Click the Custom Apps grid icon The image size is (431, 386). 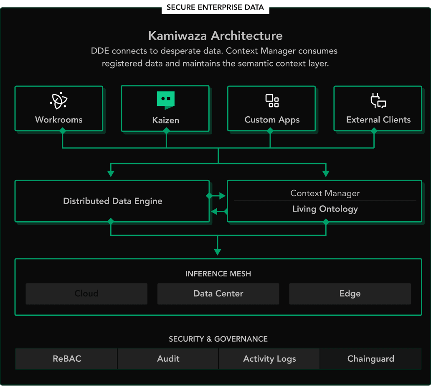click(272, 101)
